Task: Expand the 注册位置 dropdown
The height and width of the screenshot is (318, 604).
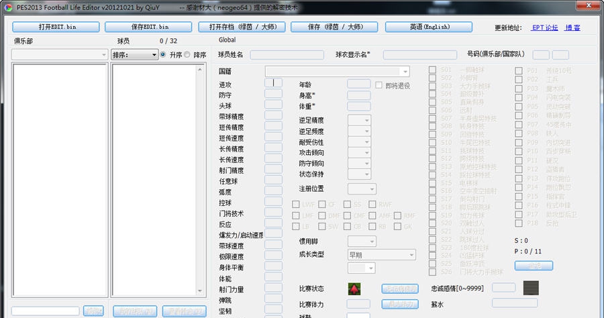Action: click(x=362, y=189)
